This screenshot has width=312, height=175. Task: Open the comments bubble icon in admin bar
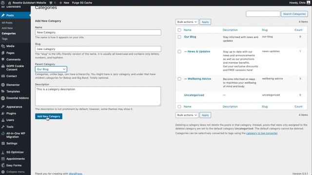click(51, 3)
